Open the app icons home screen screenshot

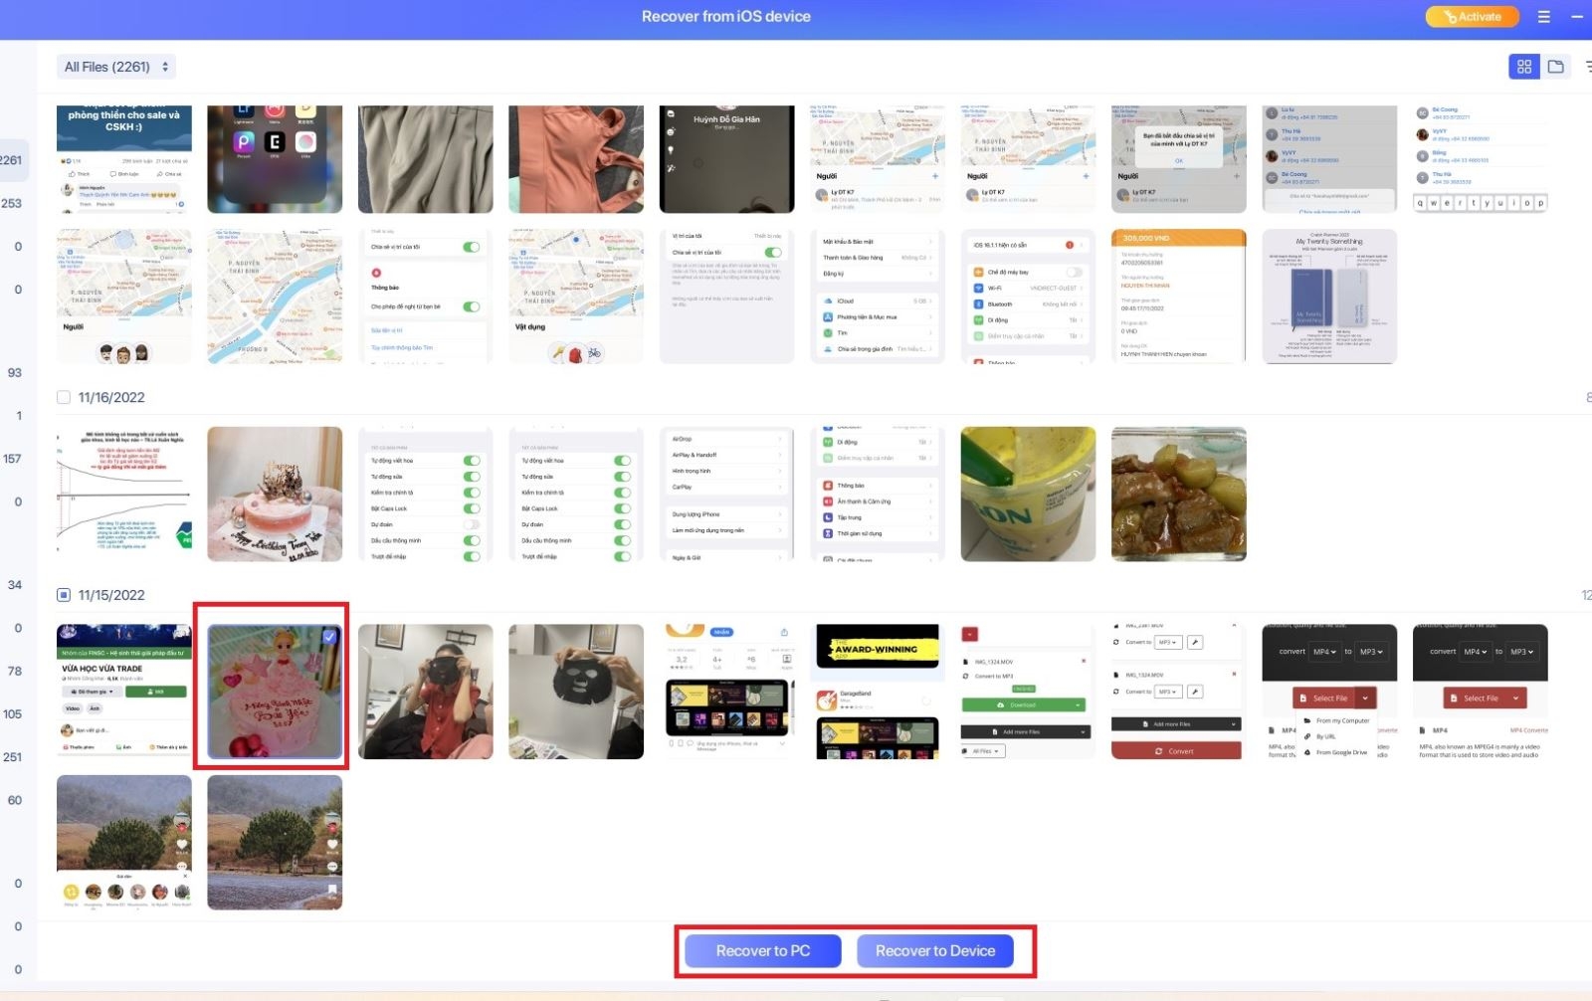(275, 159)
